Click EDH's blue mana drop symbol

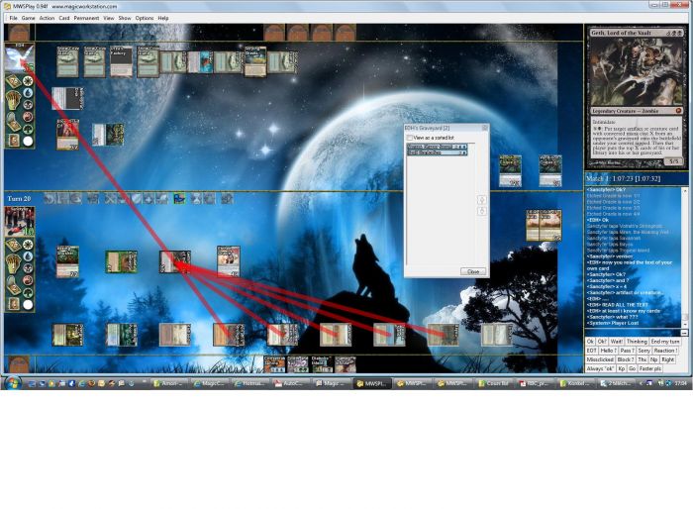(28, 93)
